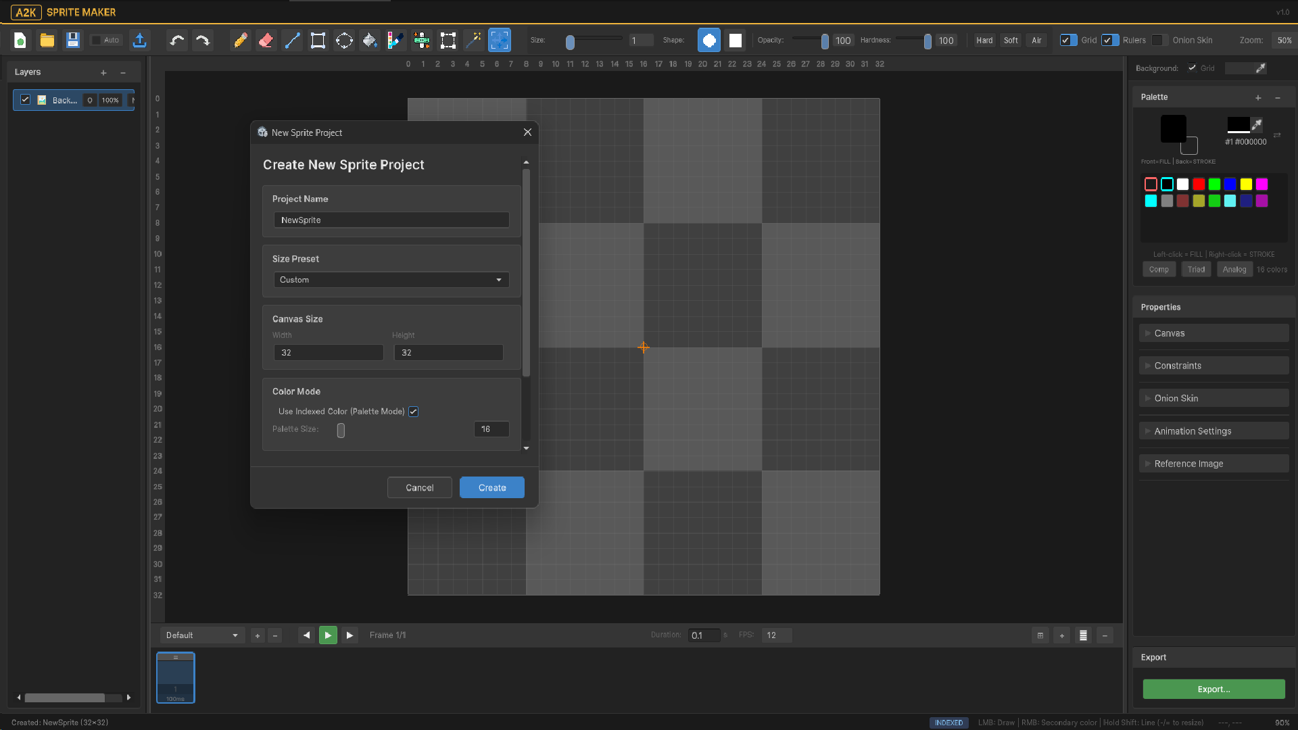Viewport: 1298px width, 730px height.
Task: Click the Export upload arrow icon
Action: pos(139,41)
